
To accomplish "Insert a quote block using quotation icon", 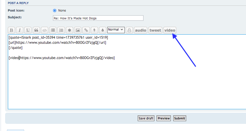I will (36, 30).
